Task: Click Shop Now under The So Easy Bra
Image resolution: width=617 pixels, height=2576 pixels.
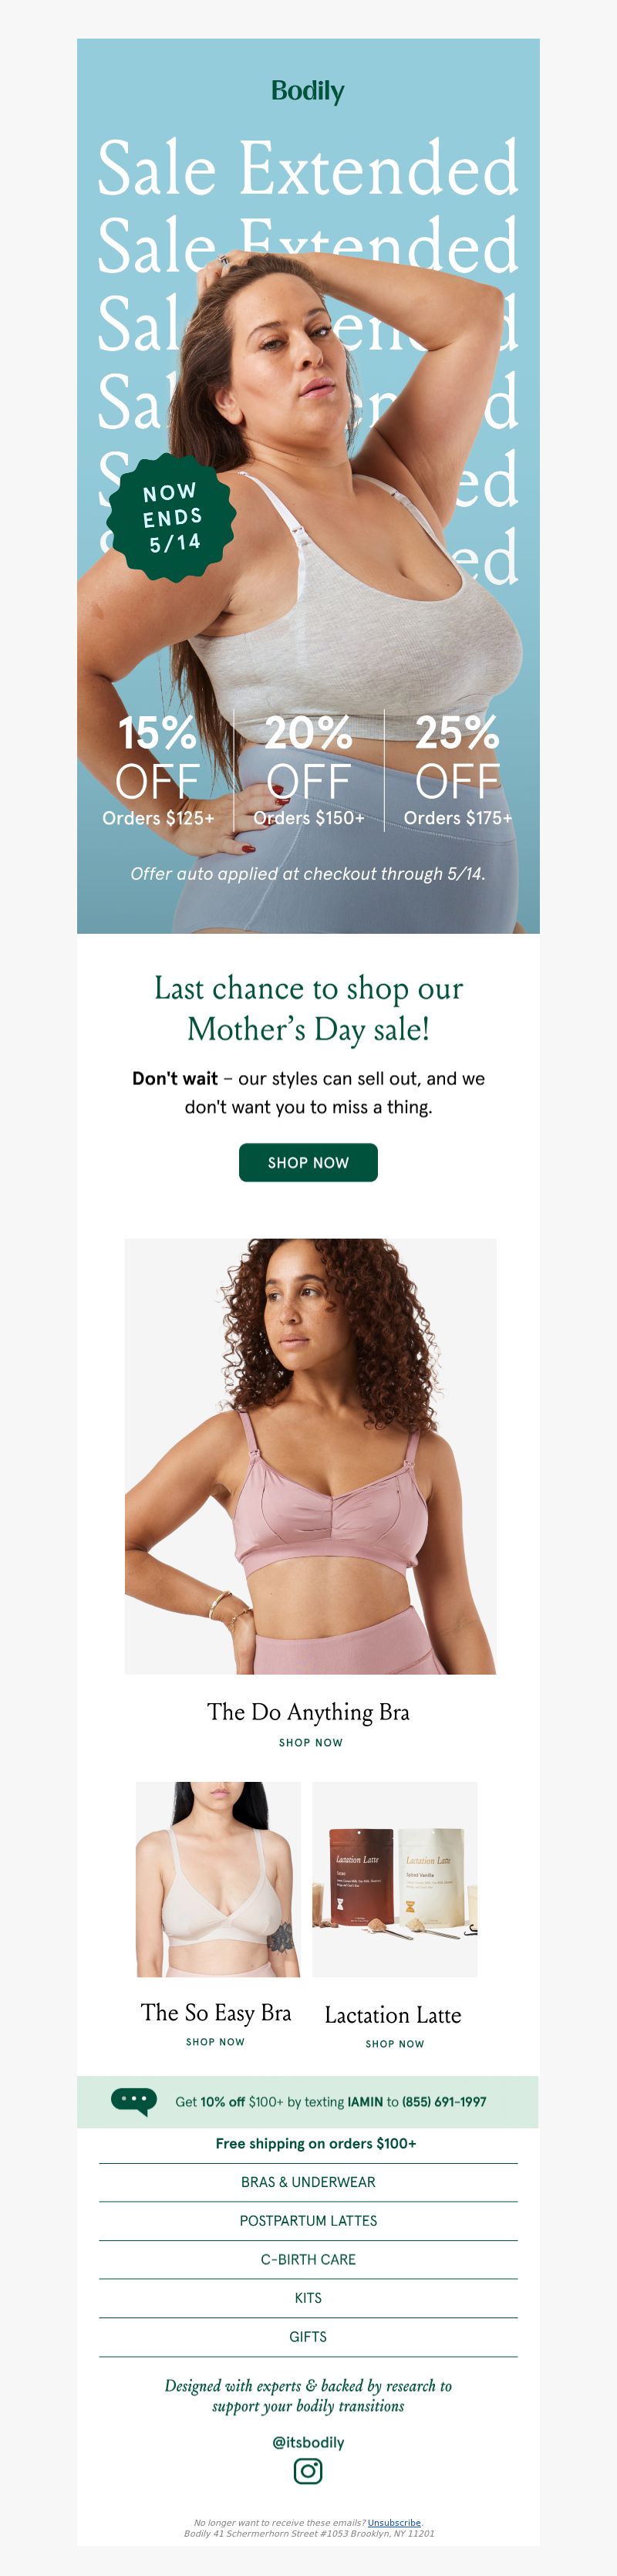Action: pos(215,2042)
